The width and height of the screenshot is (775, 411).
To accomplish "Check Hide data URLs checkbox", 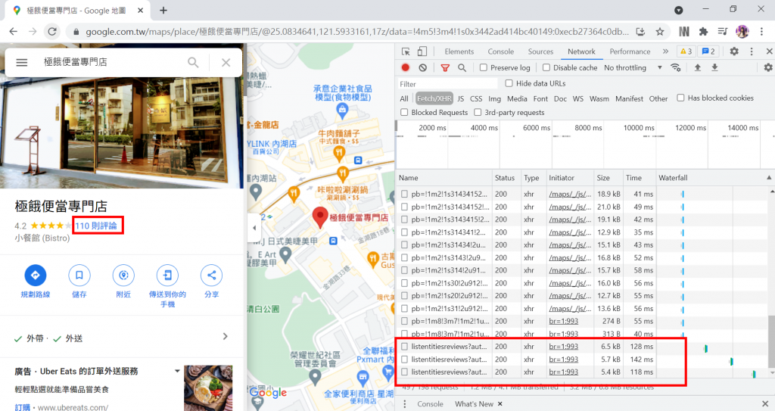I will point(509,83).
